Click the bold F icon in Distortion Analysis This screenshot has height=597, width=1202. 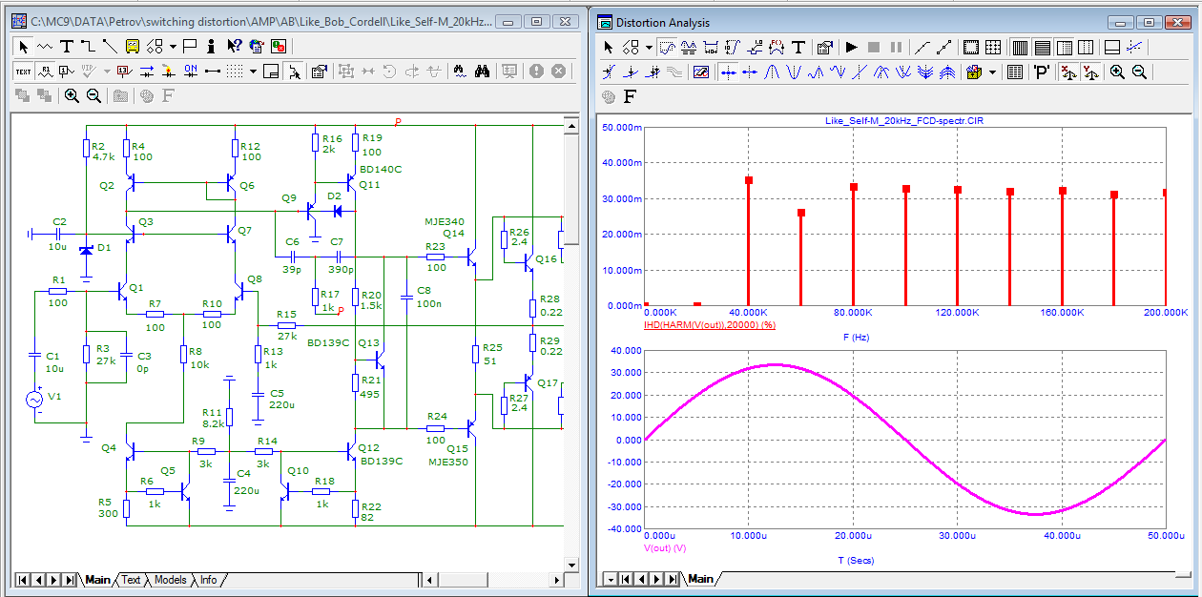point(630,96)
